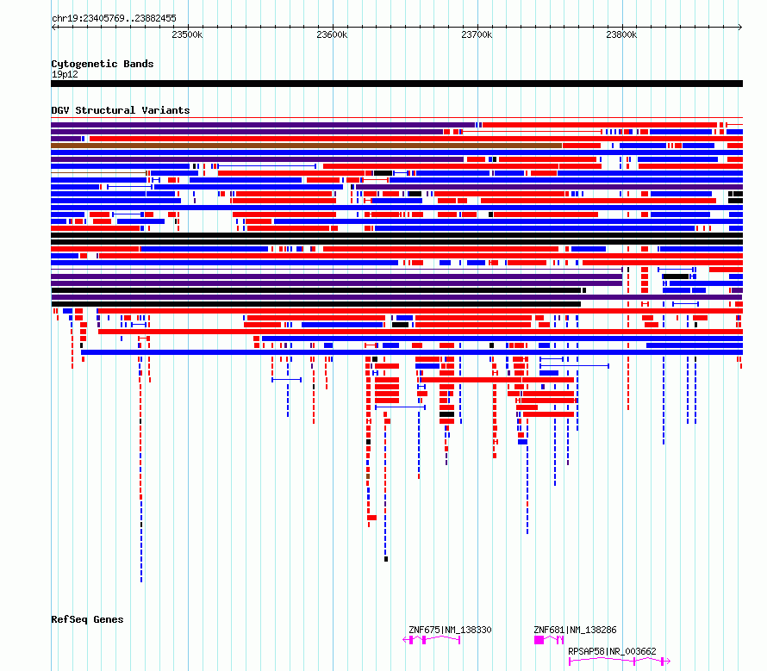Click the RPSAP58 magenta gene glyph
The width and height of the screenshot is (767, 671).
point(620,662)
